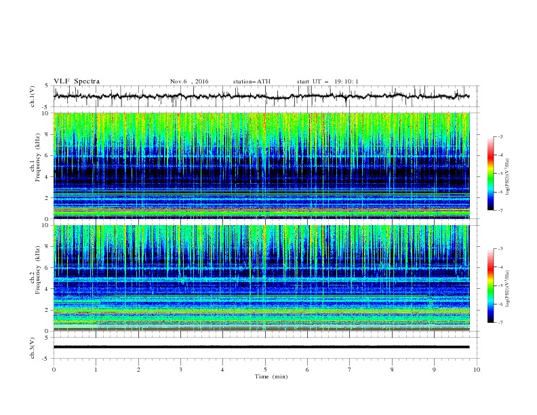Click the "5" tick on ch.1(V) axis
537x415 pixels.
click(x=48, y=86)
